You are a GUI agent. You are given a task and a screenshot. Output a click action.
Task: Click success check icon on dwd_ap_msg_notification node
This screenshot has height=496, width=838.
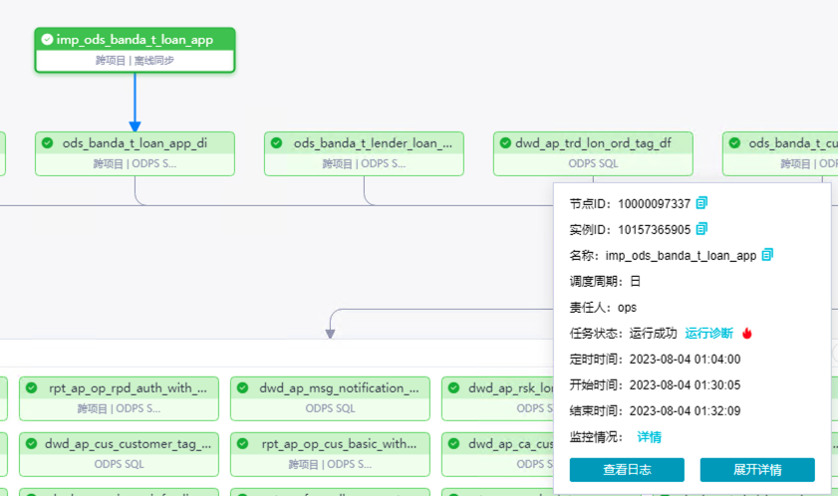pos(243,387)
